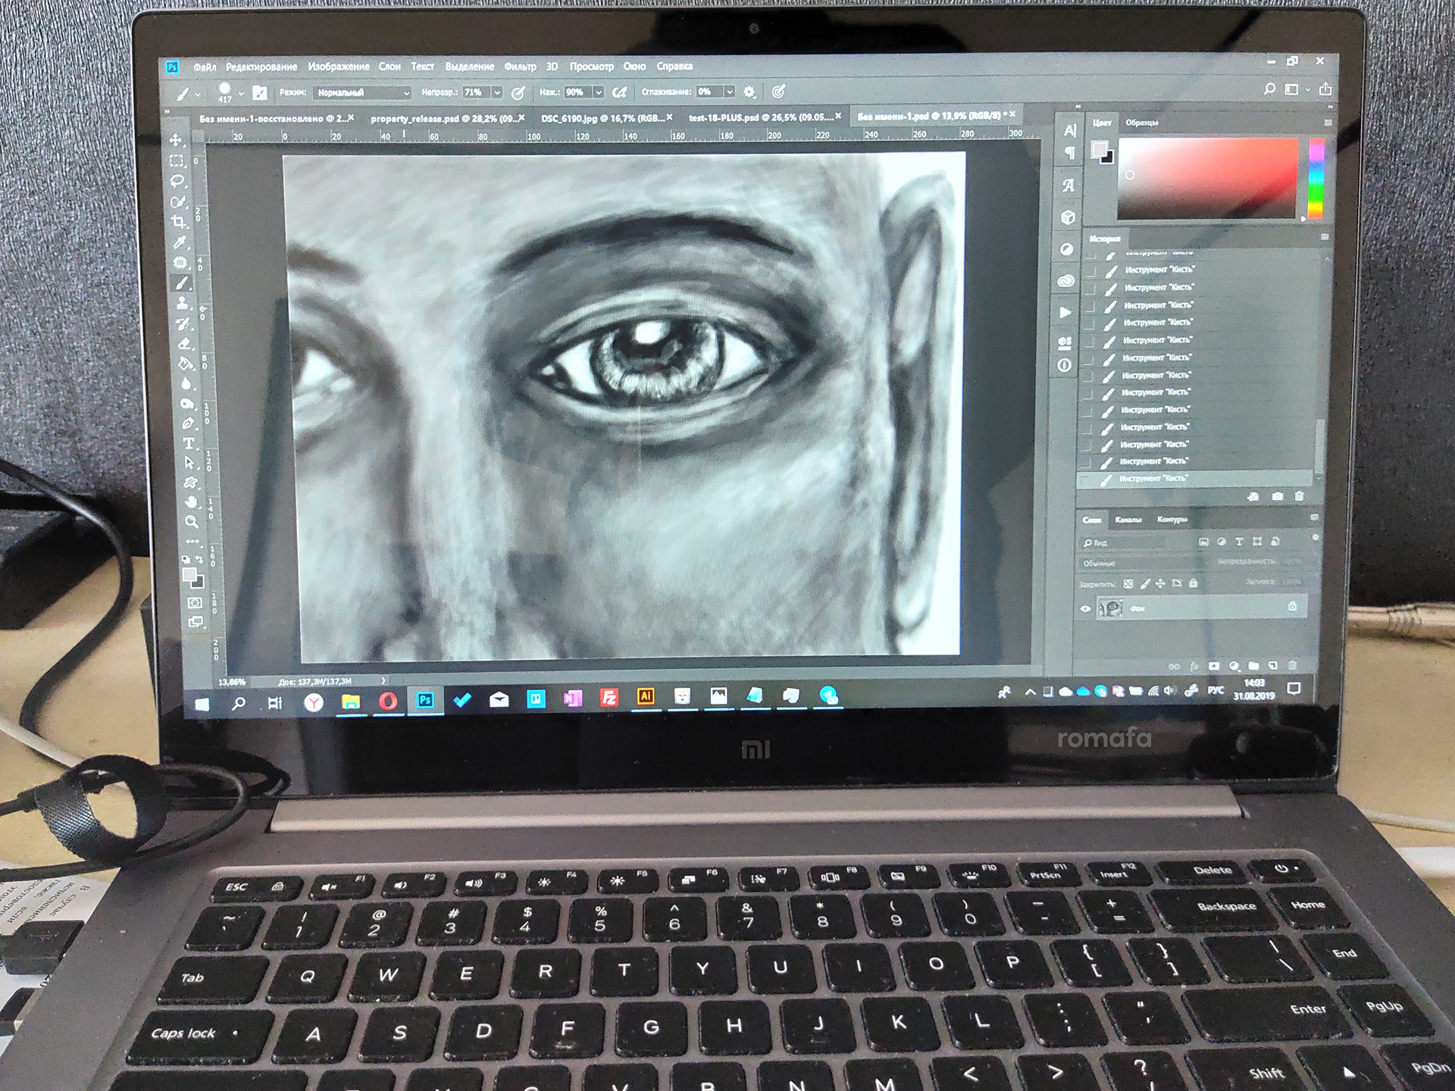Expand the Наж. flow dropdown arrow
Screen dimensions: 1455x1091
tap(599, 92)
